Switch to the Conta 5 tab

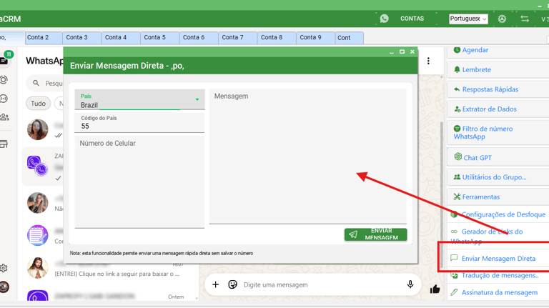click(x=160, y=37)
